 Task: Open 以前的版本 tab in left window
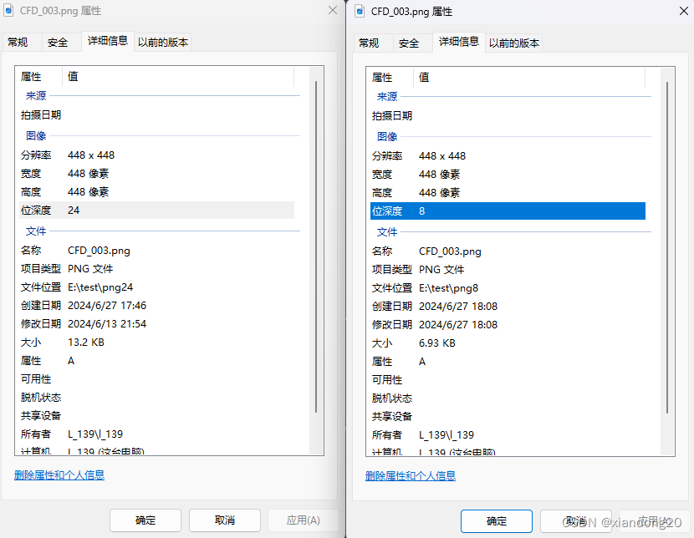163,43
